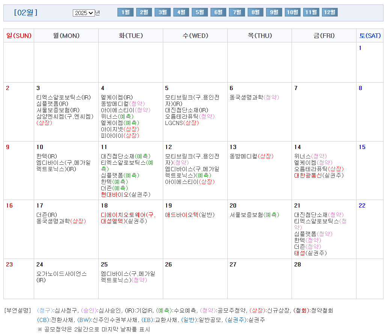The height and width of the screenshot is (334, 388).
Task: Open 엠디바이스 예측 entry on the 12th
Action: click(x=192, y=172)
